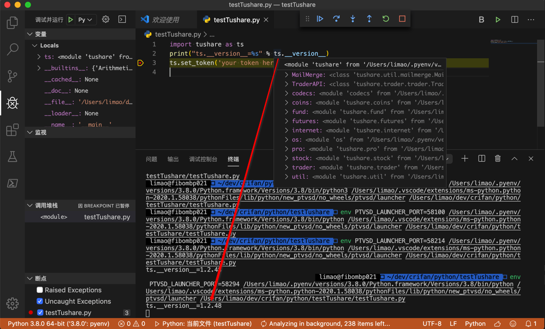Collapse the Locals variable scope
Image resolution: width=545 pixels, height=329 pixels.
tap(35, 45)
